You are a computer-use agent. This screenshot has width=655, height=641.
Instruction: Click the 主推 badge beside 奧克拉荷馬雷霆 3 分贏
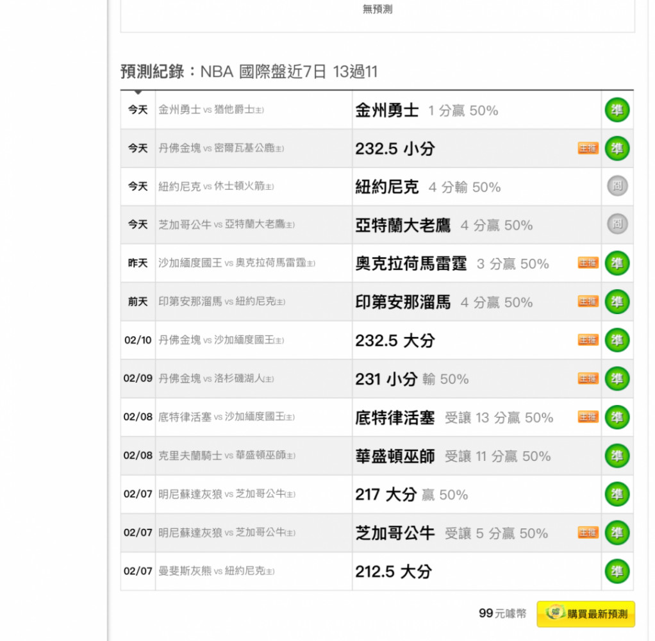point(588,263)
